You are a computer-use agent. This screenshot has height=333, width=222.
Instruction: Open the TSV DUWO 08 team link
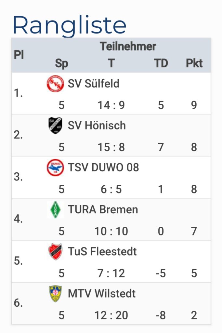coord(103,167)
